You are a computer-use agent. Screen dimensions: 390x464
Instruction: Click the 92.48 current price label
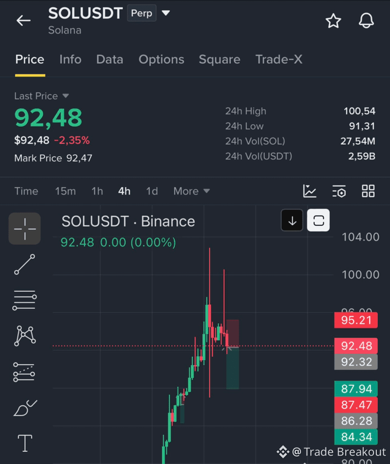coord(356,345)
